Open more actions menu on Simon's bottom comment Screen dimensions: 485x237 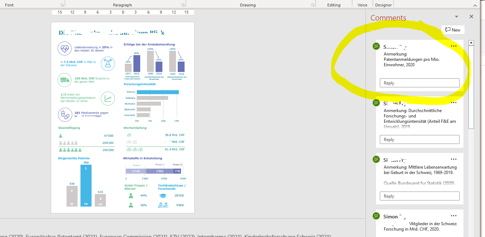(x=454, y=216)
